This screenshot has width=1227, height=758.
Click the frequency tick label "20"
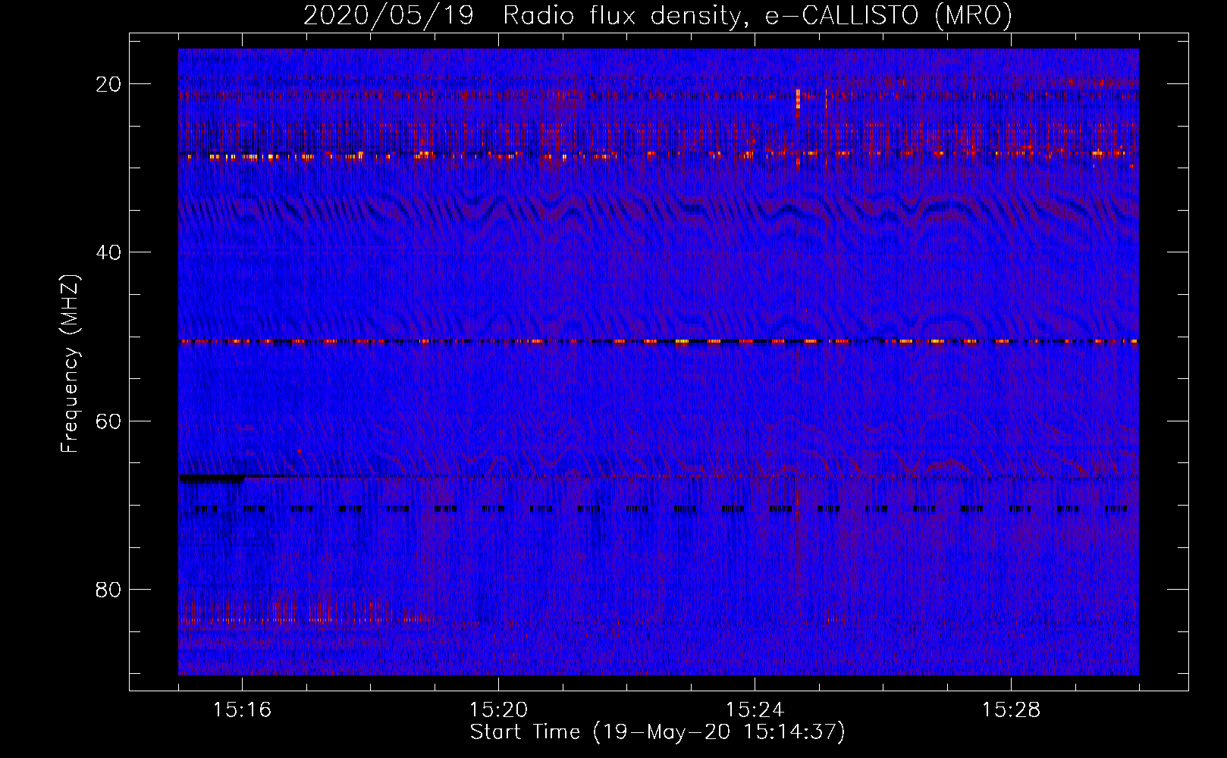[x=109, y=84]
